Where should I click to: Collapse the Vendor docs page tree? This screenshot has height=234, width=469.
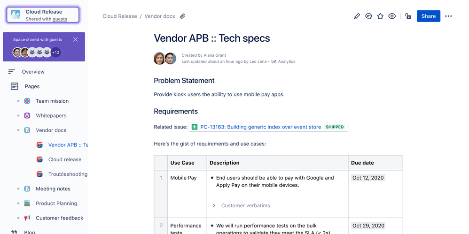[18, 130]
